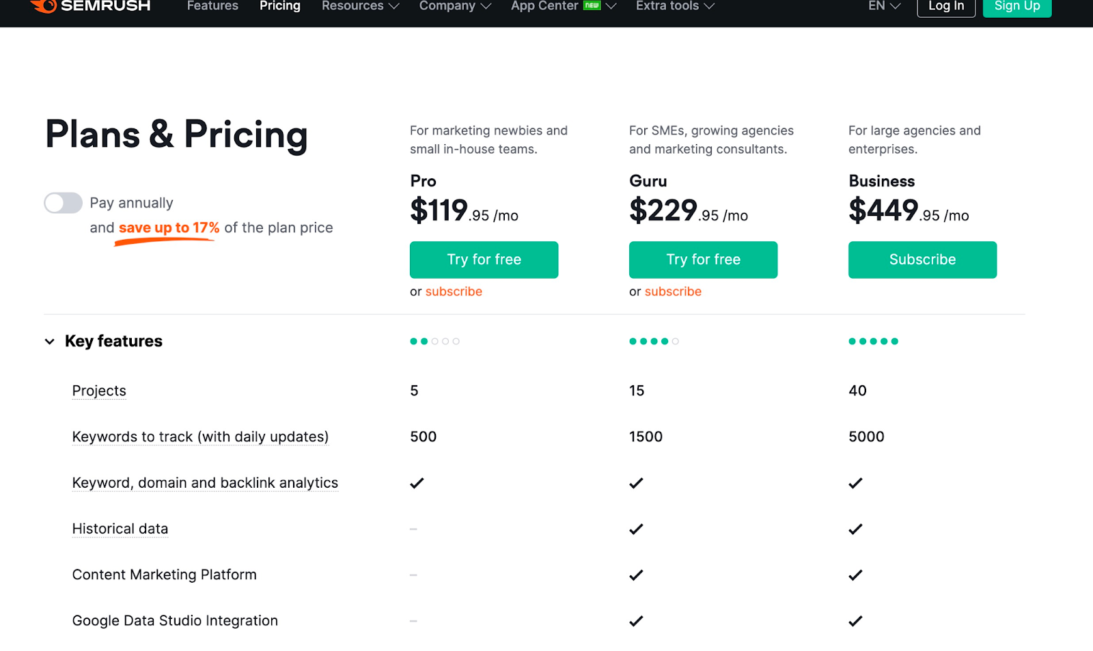The image size is (1093, 651).
Task: Click the Pro checkmark for Keyword, domain and backlink analytics
Action: (x=417, y=484)
